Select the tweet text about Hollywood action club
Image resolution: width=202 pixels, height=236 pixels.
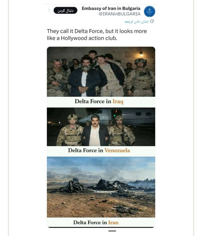[97, 35]
